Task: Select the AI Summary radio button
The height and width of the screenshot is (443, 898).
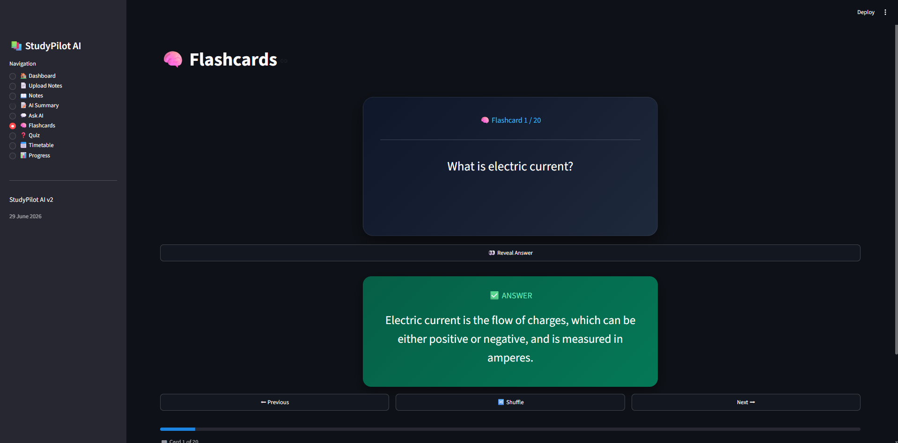Action: tap(13, 106)
